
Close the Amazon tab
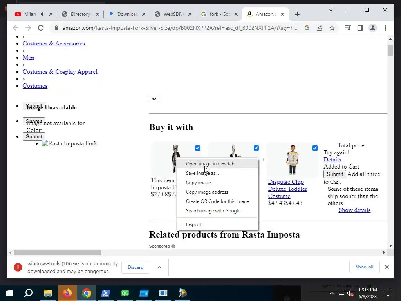click(282, 14)
